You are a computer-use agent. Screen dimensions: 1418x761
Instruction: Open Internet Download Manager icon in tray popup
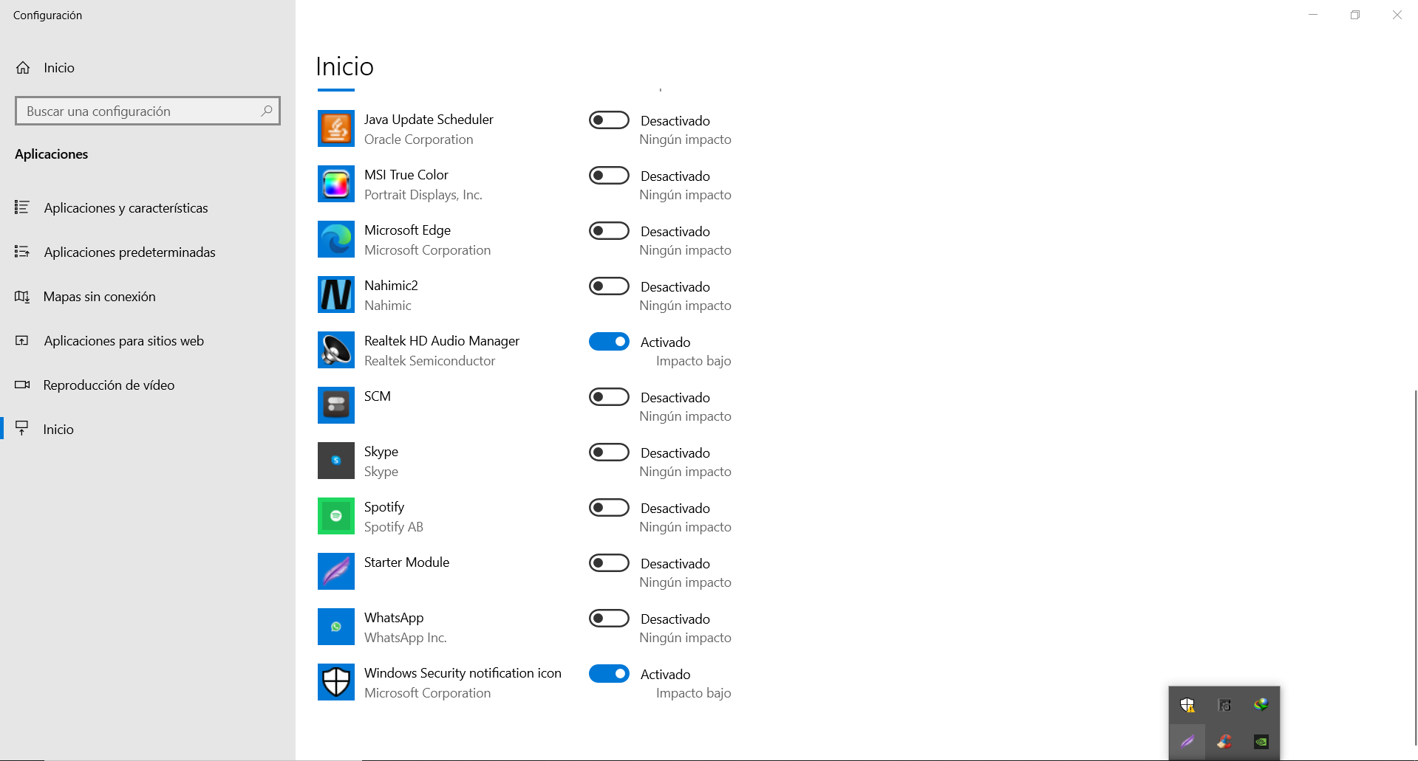point(1261,705)
